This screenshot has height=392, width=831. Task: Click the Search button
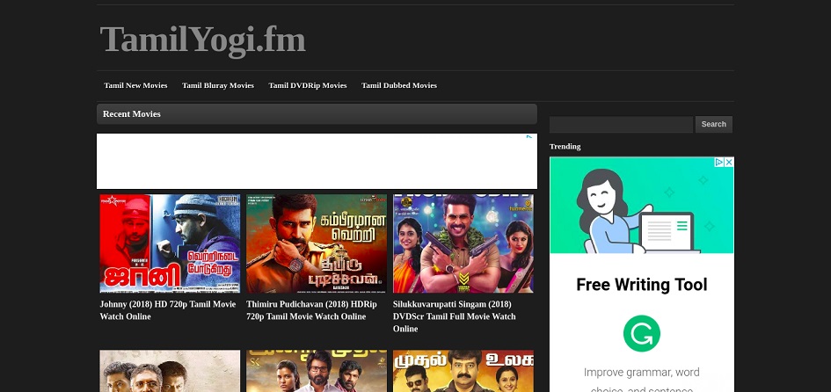[x=713, y=125]
